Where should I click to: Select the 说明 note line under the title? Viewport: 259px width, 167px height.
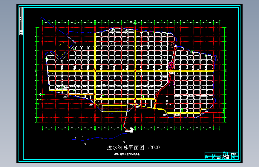click(x=127, y=154)
